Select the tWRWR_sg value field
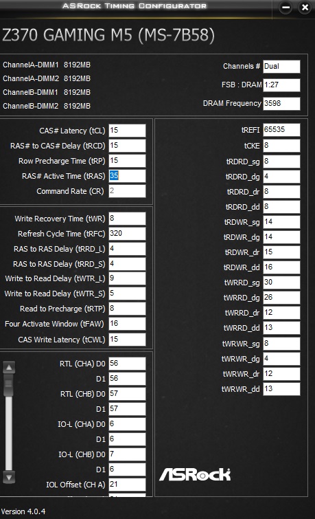Screen dimensions: 315x519 (x=281, y=344)
